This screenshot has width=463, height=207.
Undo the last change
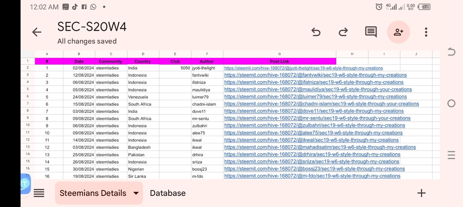click(x=316, y=32)
